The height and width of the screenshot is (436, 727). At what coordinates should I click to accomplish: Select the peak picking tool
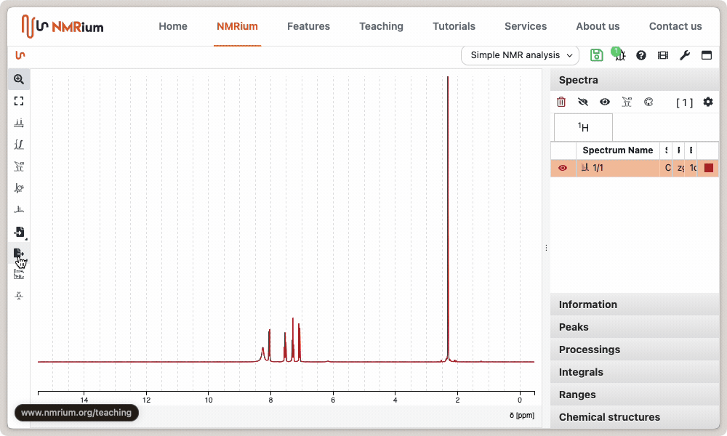[19, 123]
